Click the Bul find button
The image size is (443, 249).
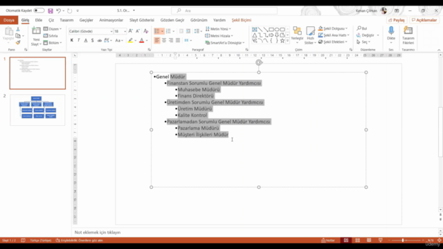click(x=362, y=28)
